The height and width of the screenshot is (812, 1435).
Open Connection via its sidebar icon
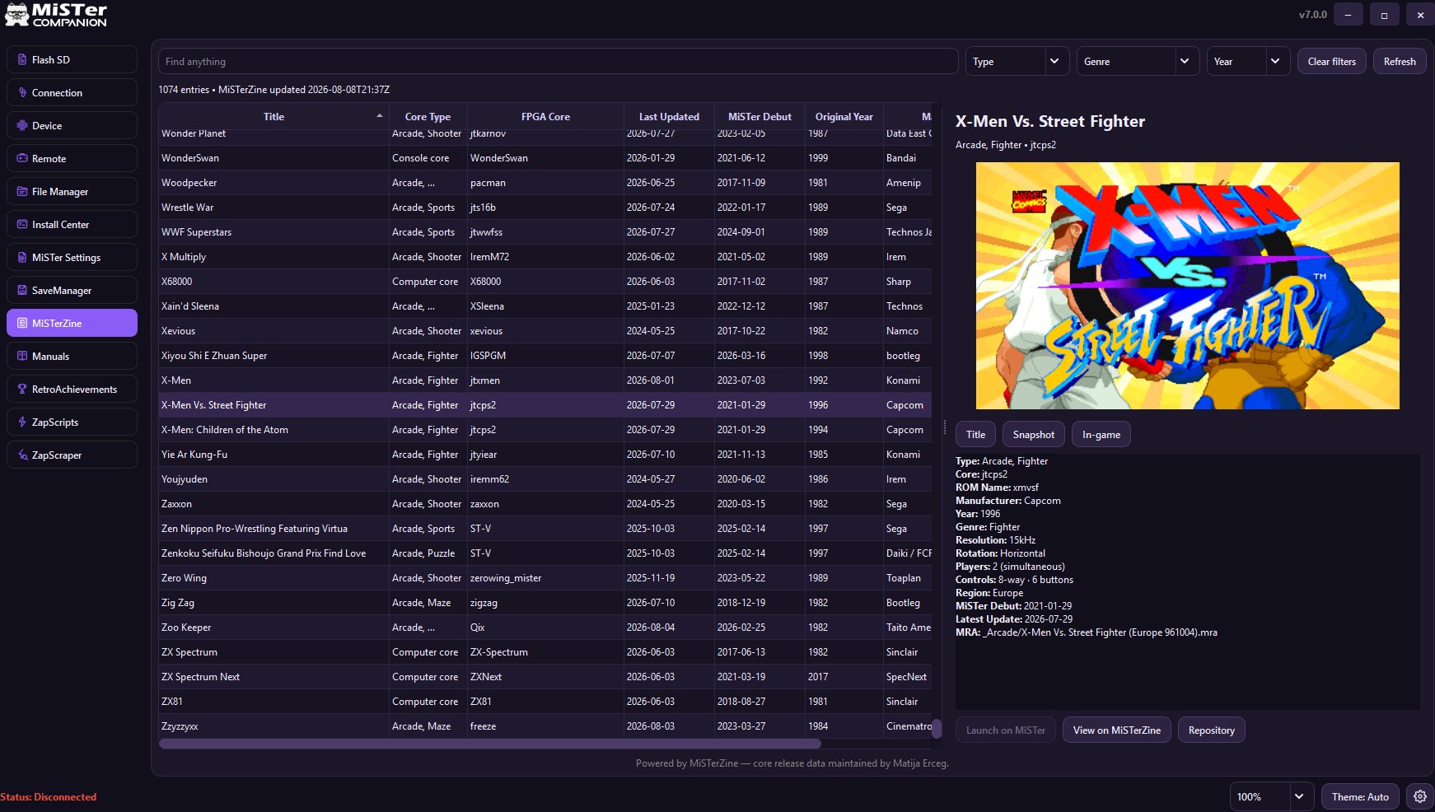[22, 93]
